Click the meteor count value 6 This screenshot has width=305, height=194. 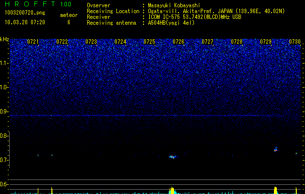[x=69, y=22]
